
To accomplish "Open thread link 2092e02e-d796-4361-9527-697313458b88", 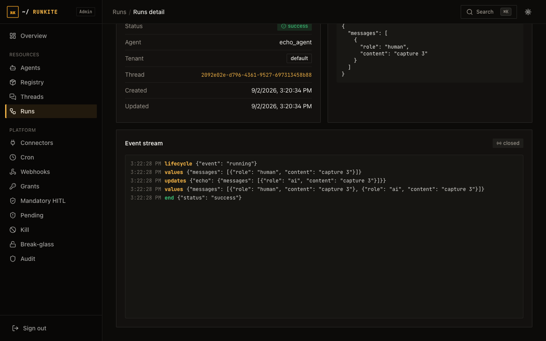I will pos(256,75).
